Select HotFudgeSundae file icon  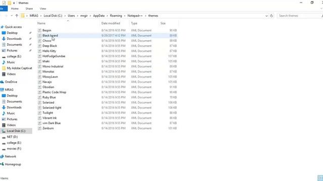(x=39, y=56)
